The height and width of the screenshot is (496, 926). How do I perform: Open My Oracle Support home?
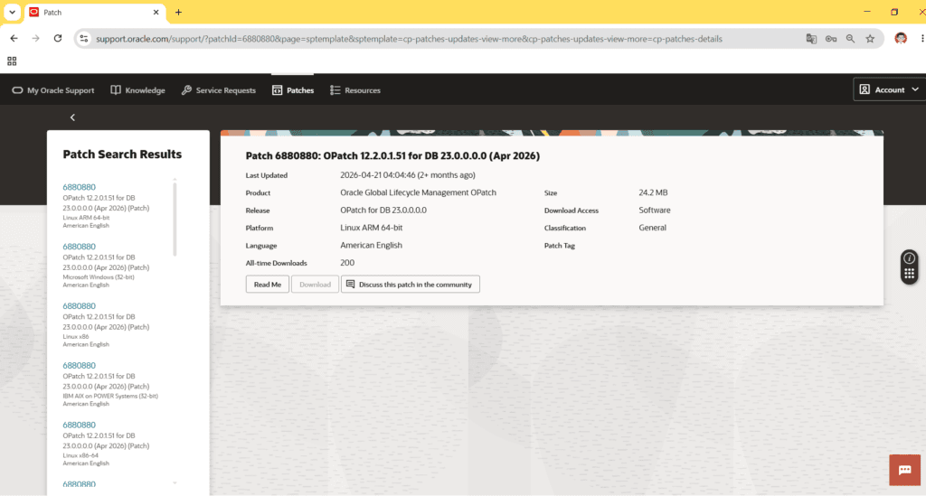(x=53, y=90)
